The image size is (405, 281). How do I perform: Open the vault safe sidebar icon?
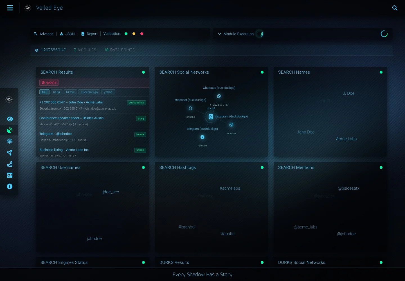coord(10,175)
